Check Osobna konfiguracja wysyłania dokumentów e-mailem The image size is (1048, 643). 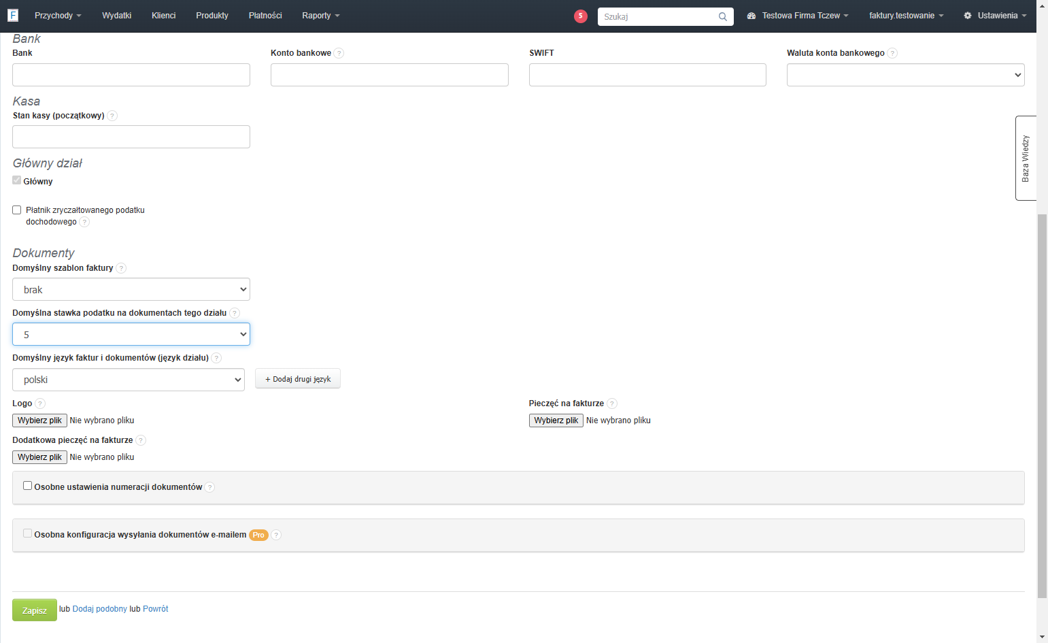click(28, 533)
